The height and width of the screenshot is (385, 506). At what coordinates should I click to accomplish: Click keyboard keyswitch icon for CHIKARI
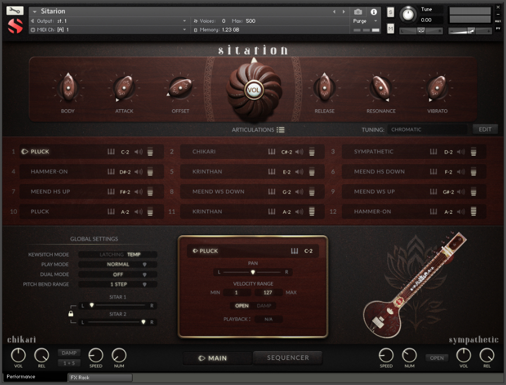click(x=272, y=152)
